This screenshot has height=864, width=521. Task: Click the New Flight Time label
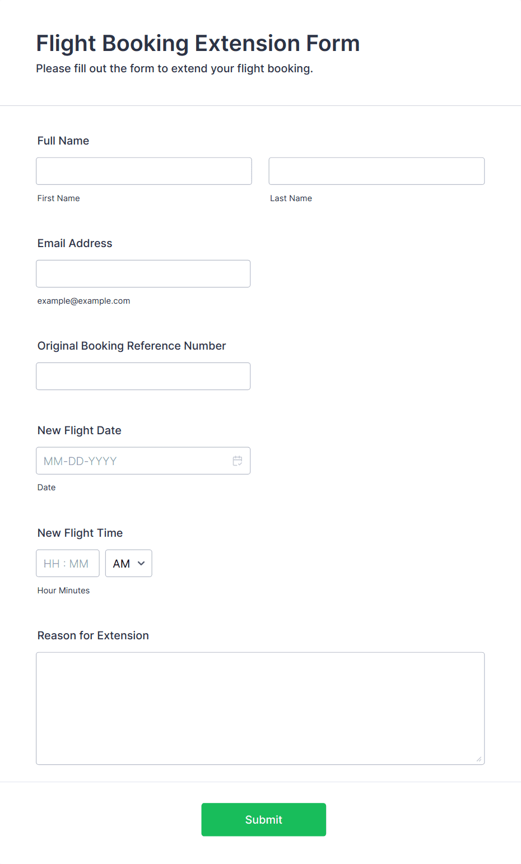click(x=80, y=533)
